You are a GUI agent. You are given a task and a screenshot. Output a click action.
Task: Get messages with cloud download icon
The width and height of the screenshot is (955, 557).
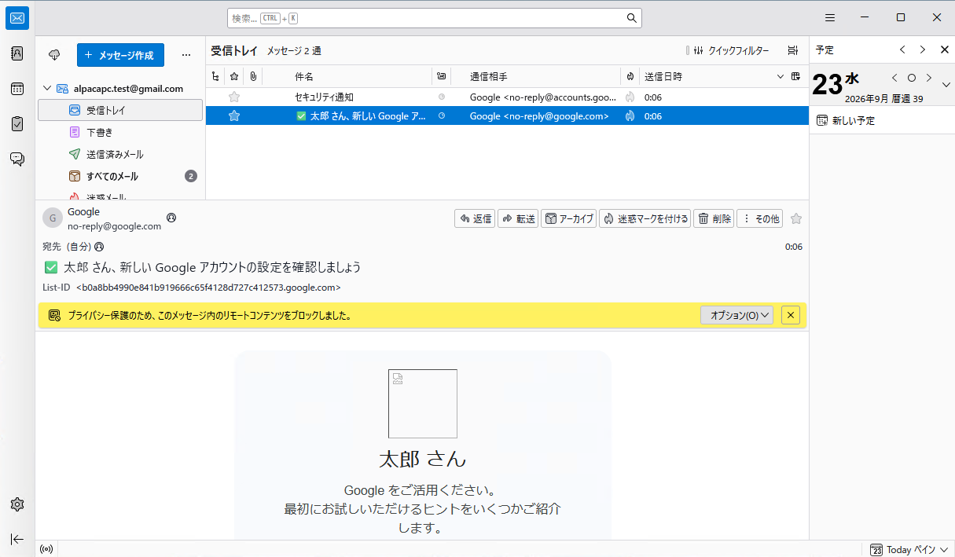54,55
